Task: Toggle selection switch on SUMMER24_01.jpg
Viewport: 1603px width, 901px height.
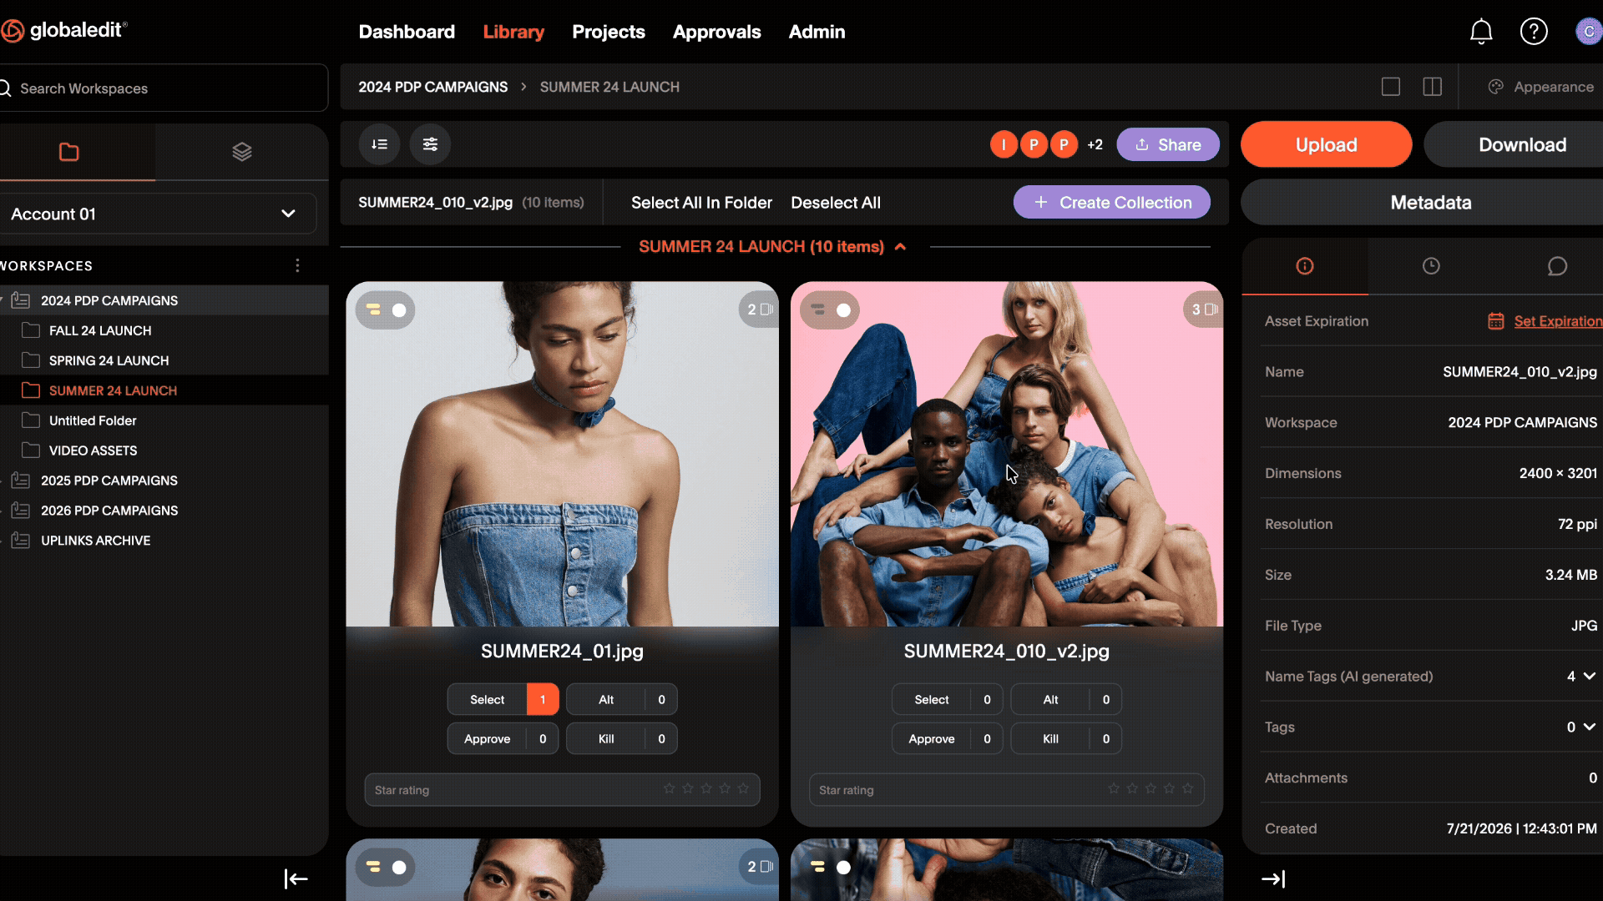Action: point(386,310)
